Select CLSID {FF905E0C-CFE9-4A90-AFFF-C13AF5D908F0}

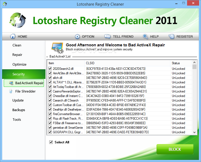tap(116, 100)
